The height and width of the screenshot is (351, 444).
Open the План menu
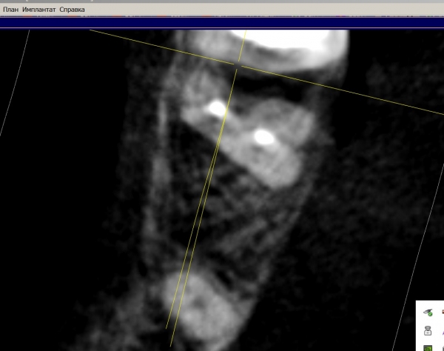tap(10, 9)
